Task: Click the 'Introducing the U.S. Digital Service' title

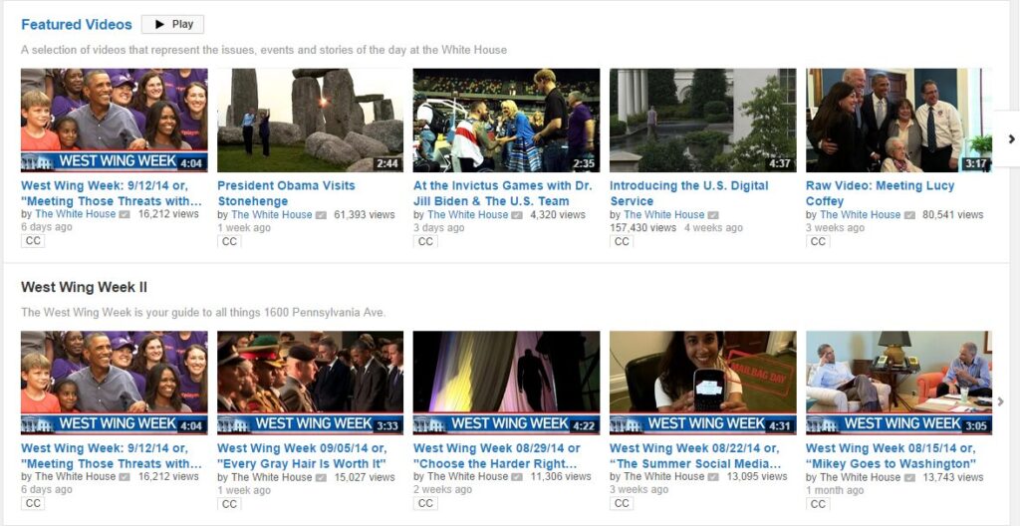Action: tap(688, 193)
